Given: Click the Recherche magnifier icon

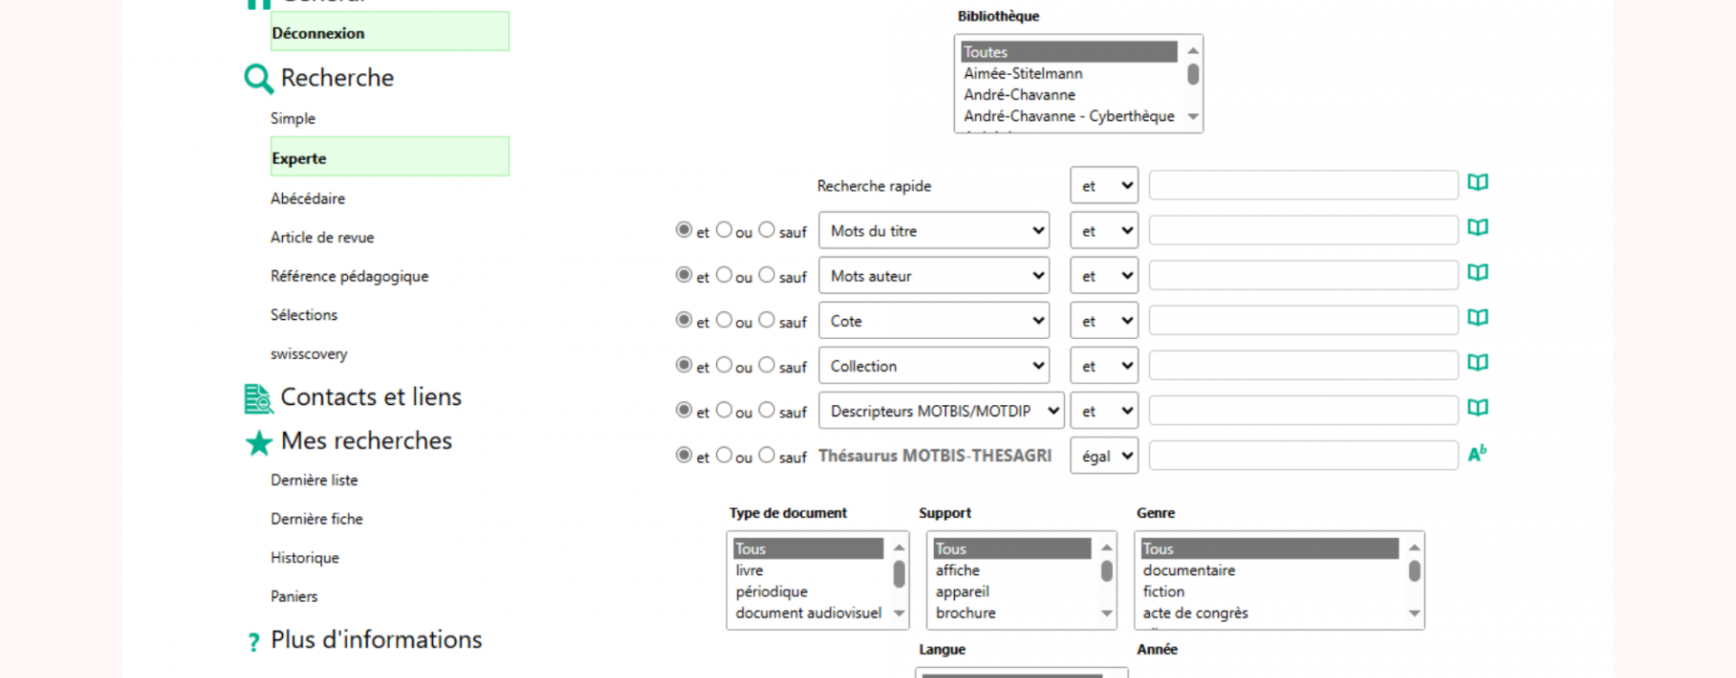Looking at the screenshot, I should point(259,79).
